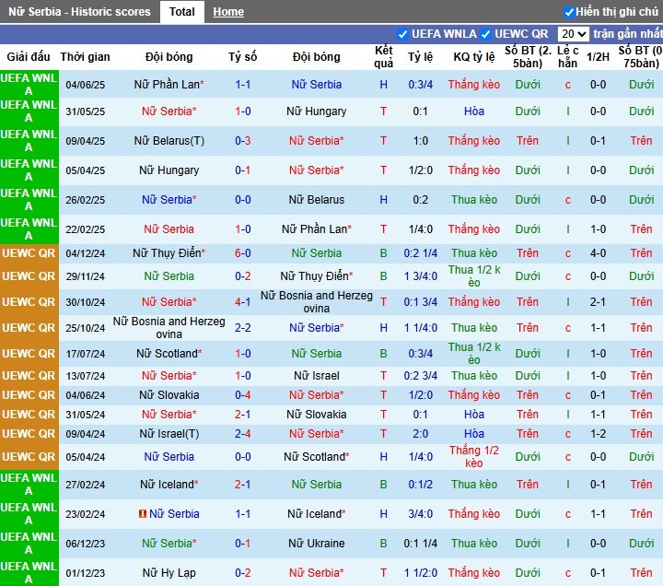663x586 pixels.
Task: Select the KQ tỷ lệ column header
Action: tap(474, 57)
